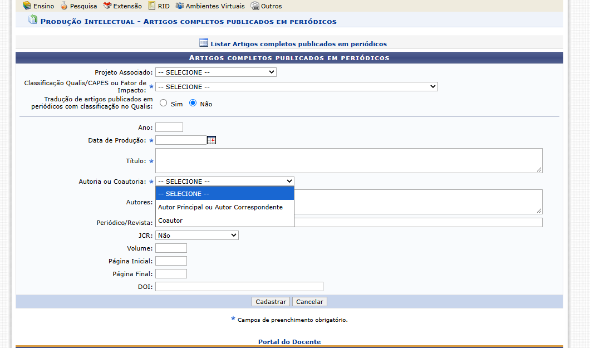This screenshot has width=590, height=348.
Task: Open the Extensão menu
Action: [x=127, y=6]
